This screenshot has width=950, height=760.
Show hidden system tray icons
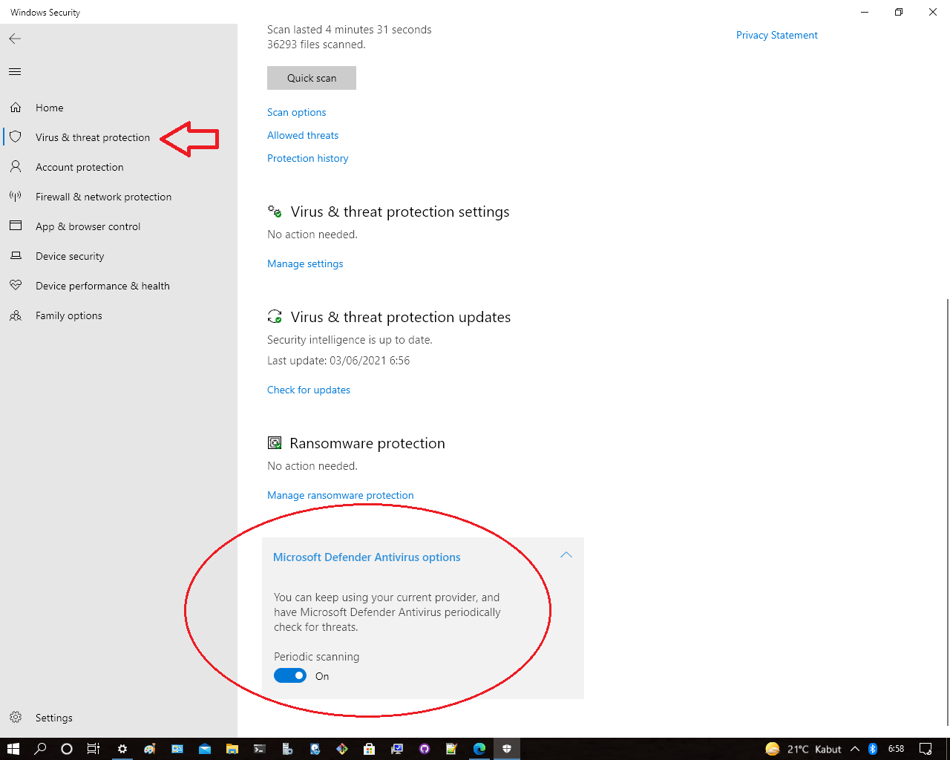point(855,749)
